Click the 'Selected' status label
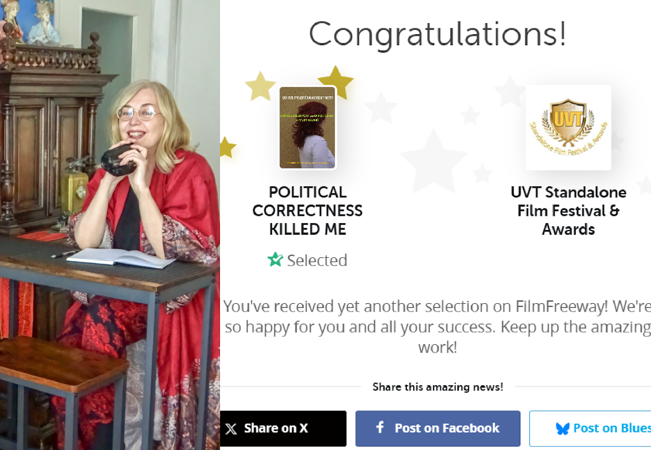The height and width of the screenshot is (450, 651). click(x=317, y=260)
